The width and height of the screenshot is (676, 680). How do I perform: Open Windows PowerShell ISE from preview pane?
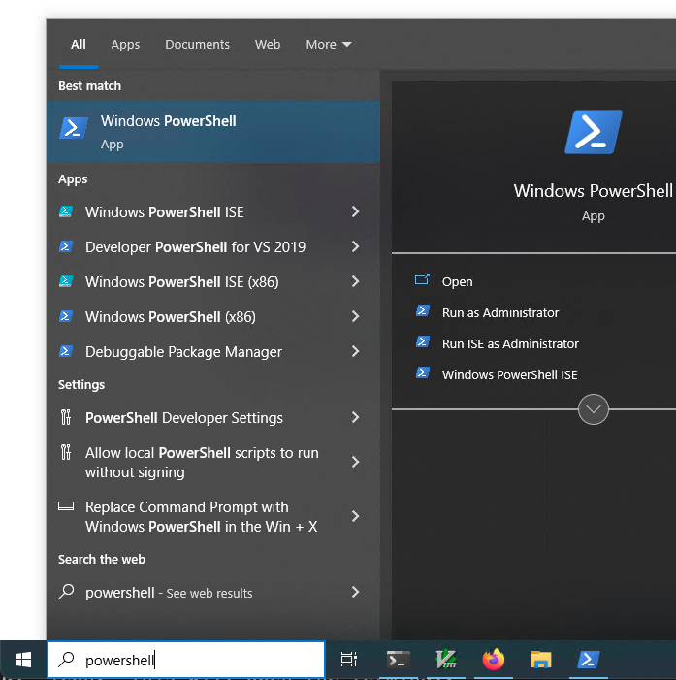509,374
